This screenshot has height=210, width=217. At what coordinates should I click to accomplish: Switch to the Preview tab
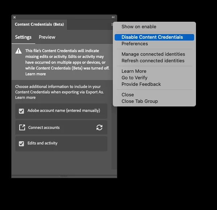(x=47, y=37)
